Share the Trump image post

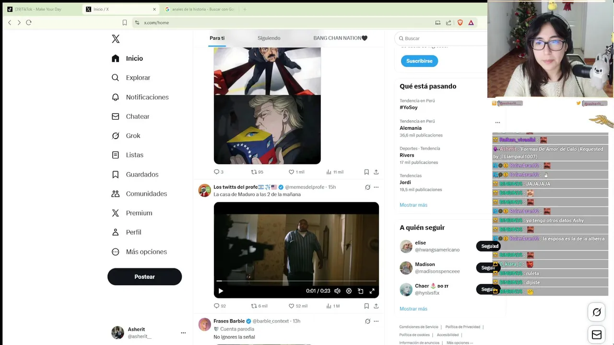(376, 172)
